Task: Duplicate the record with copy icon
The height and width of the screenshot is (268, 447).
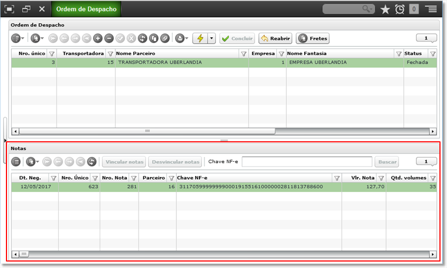Action: [x=154, y=38]
